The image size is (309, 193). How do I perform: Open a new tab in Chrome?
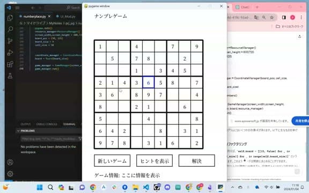pos(257,7)
